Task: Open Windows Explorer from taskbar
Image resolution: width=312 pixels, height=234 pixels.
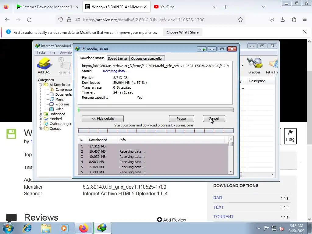Action: tap(46, 228)
